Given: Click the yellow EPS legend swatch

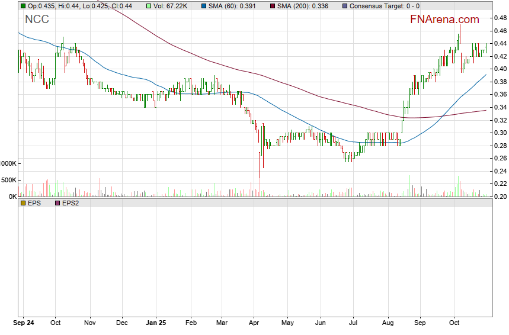Looking at the screenshot, I should [x=23, y=203].
